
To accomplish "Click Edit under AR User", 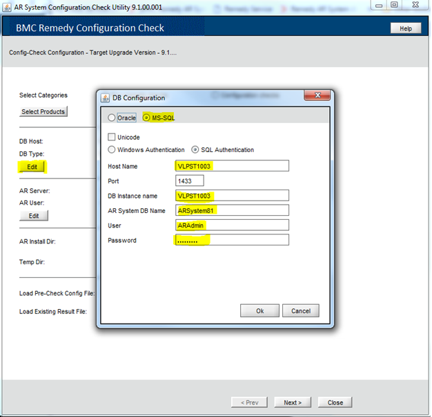I will point(34,216).
